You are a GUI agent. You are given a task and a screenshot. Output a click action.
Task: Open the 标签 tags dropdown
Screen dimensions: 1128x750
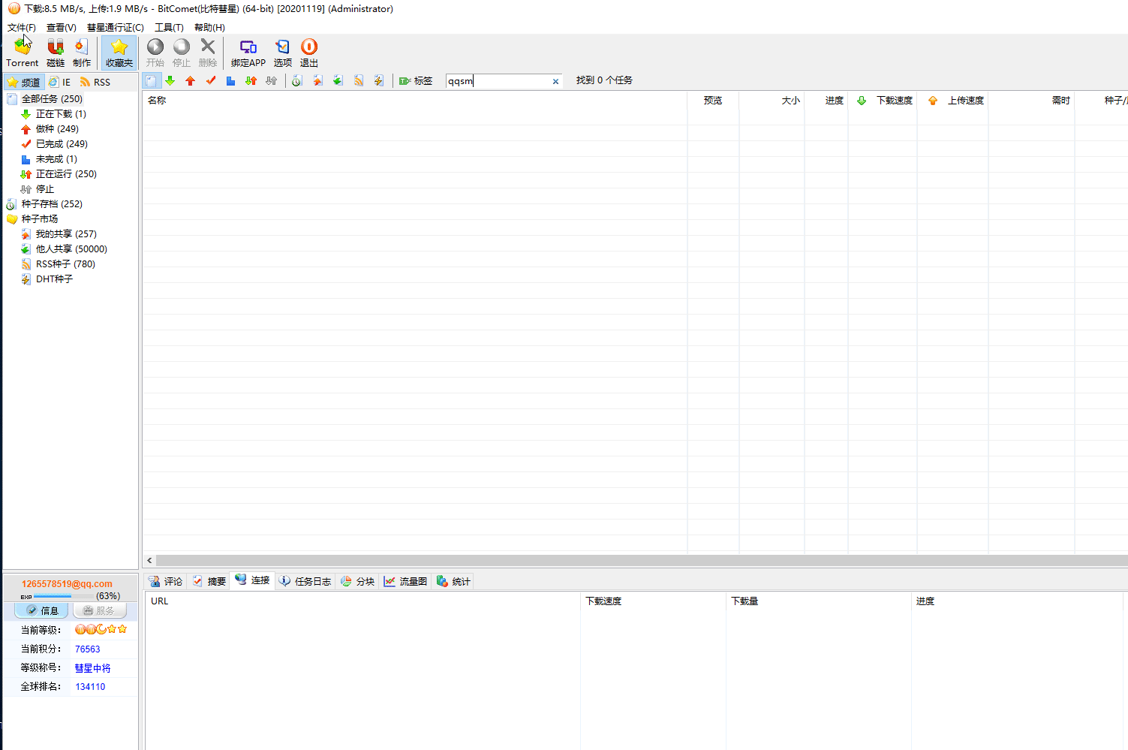(x=416, y=80)
